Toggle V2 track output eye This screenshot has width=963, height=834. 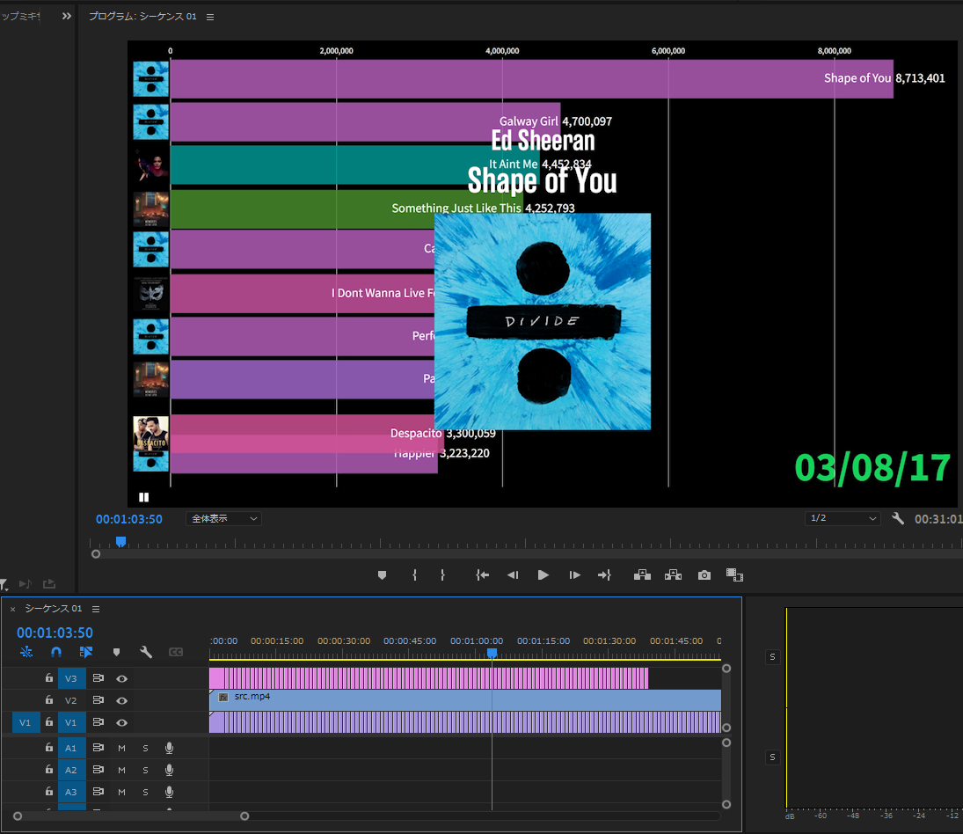(121, 701)
